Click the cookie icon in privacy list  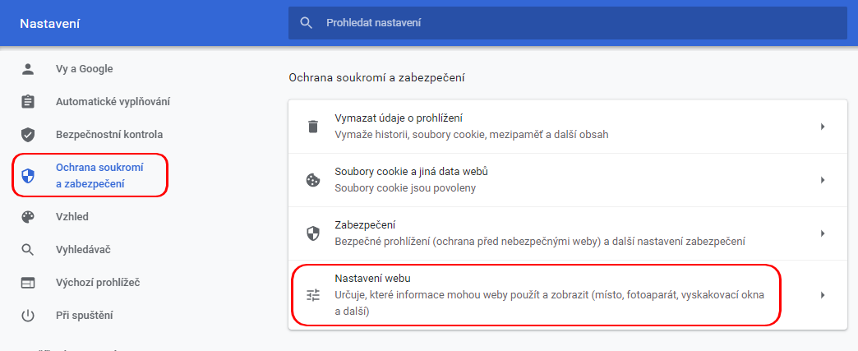point(312,180)
